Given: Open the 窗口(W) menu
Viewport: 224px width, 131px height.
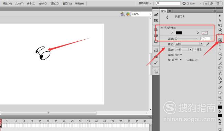Looking at the screenshot, I should tap(67, 3).
